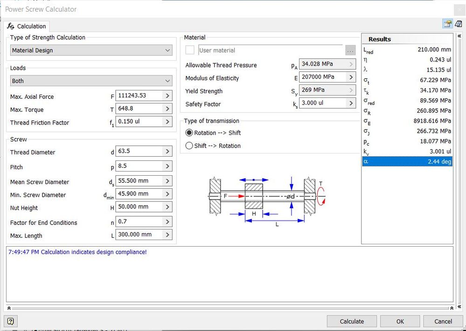Click bottom-right double chevron expander
Image resolution: width=466 pixels, height=331 pixels.
459,306
